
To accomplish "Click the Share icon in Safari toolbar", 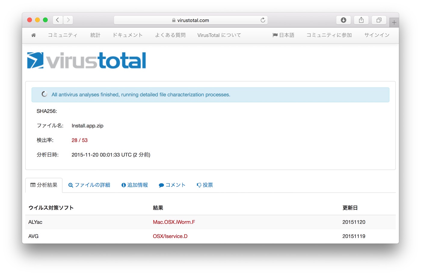I will coord(361,20).
